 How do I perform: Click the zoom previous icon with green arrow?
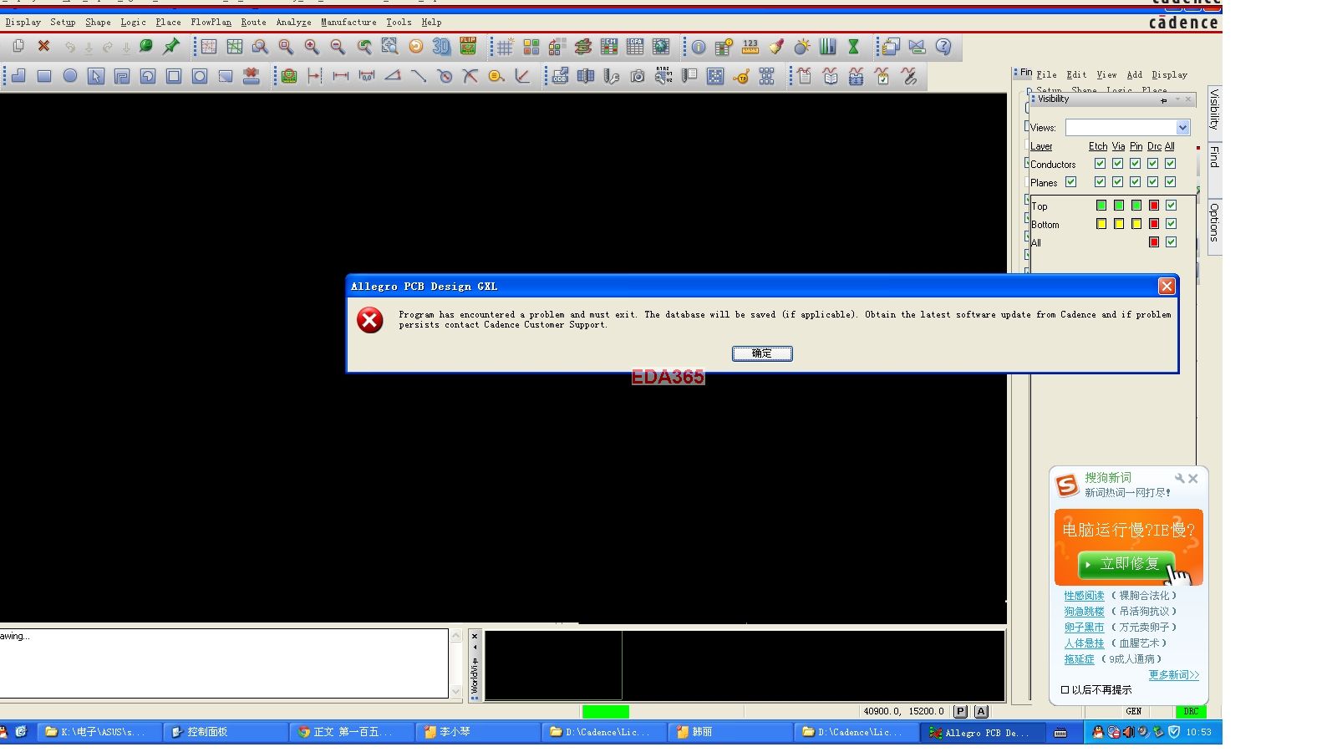pyautogui.click(x=363, y=47)
